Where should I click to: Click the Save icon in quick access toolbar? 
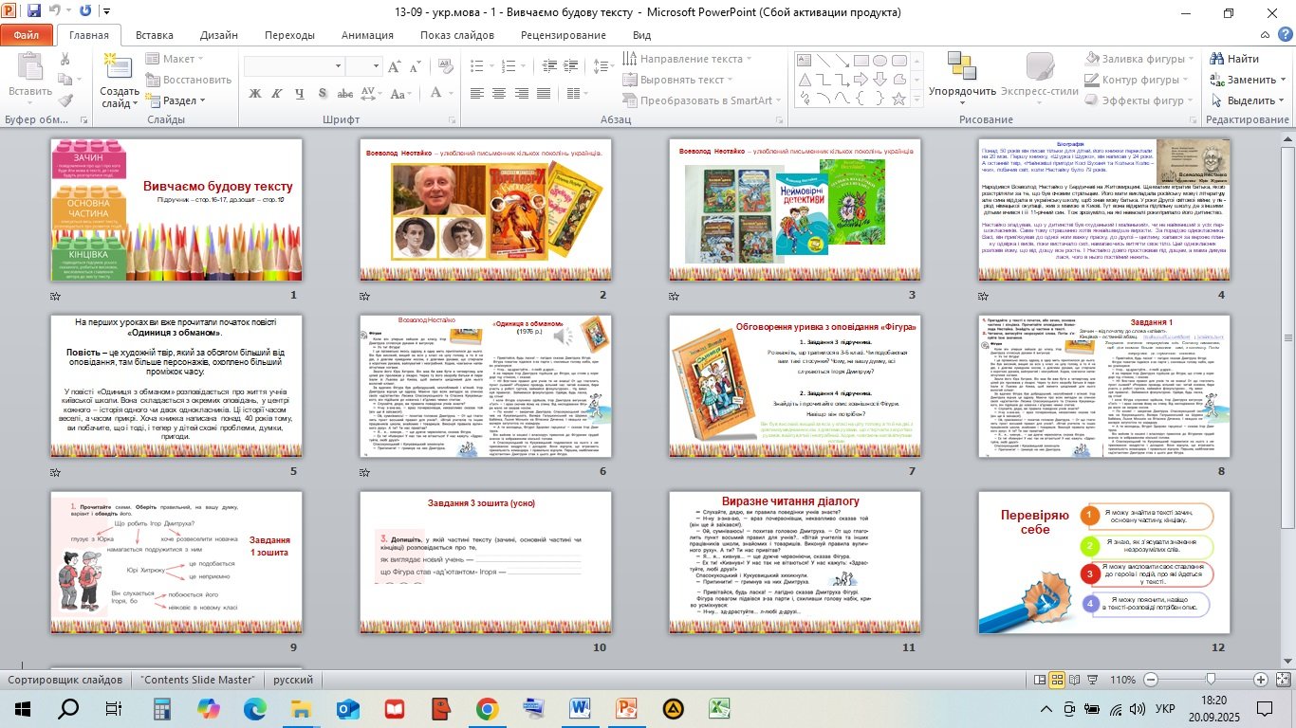tap(34, 11)
